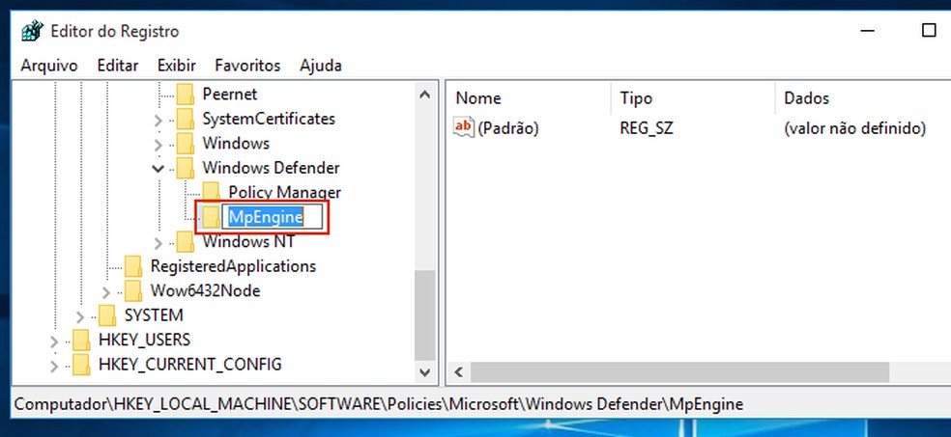Expand the Wow6432Node key
951x437 pixels.
(x=106, y=291)
